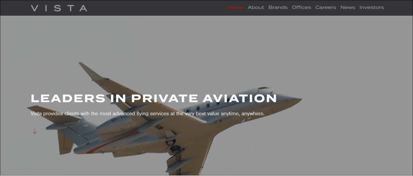The width and height of the screenshot is (413, 176).
Task: Click the red down arrow icon
Action: coord(35,131)
